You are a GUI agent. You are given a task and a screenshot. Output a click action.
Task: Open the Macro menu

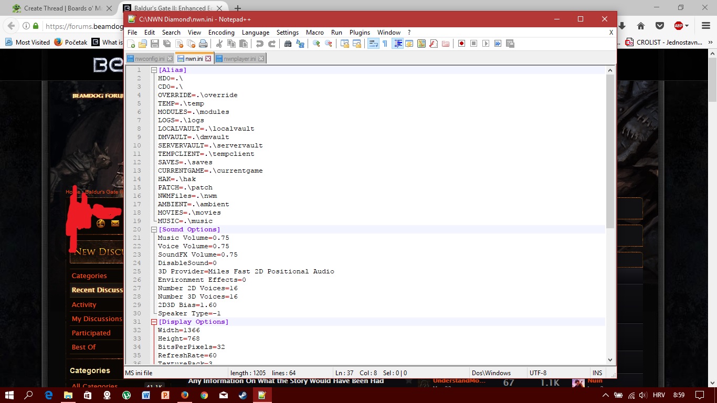(315, 32)
